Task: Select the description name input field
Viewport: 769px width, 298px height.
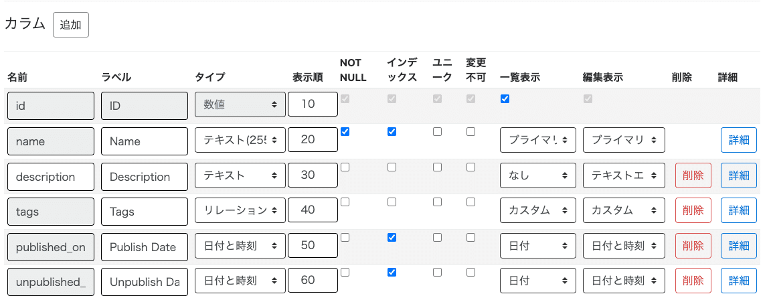Action: pyautogui.click(x=51, y=176)
